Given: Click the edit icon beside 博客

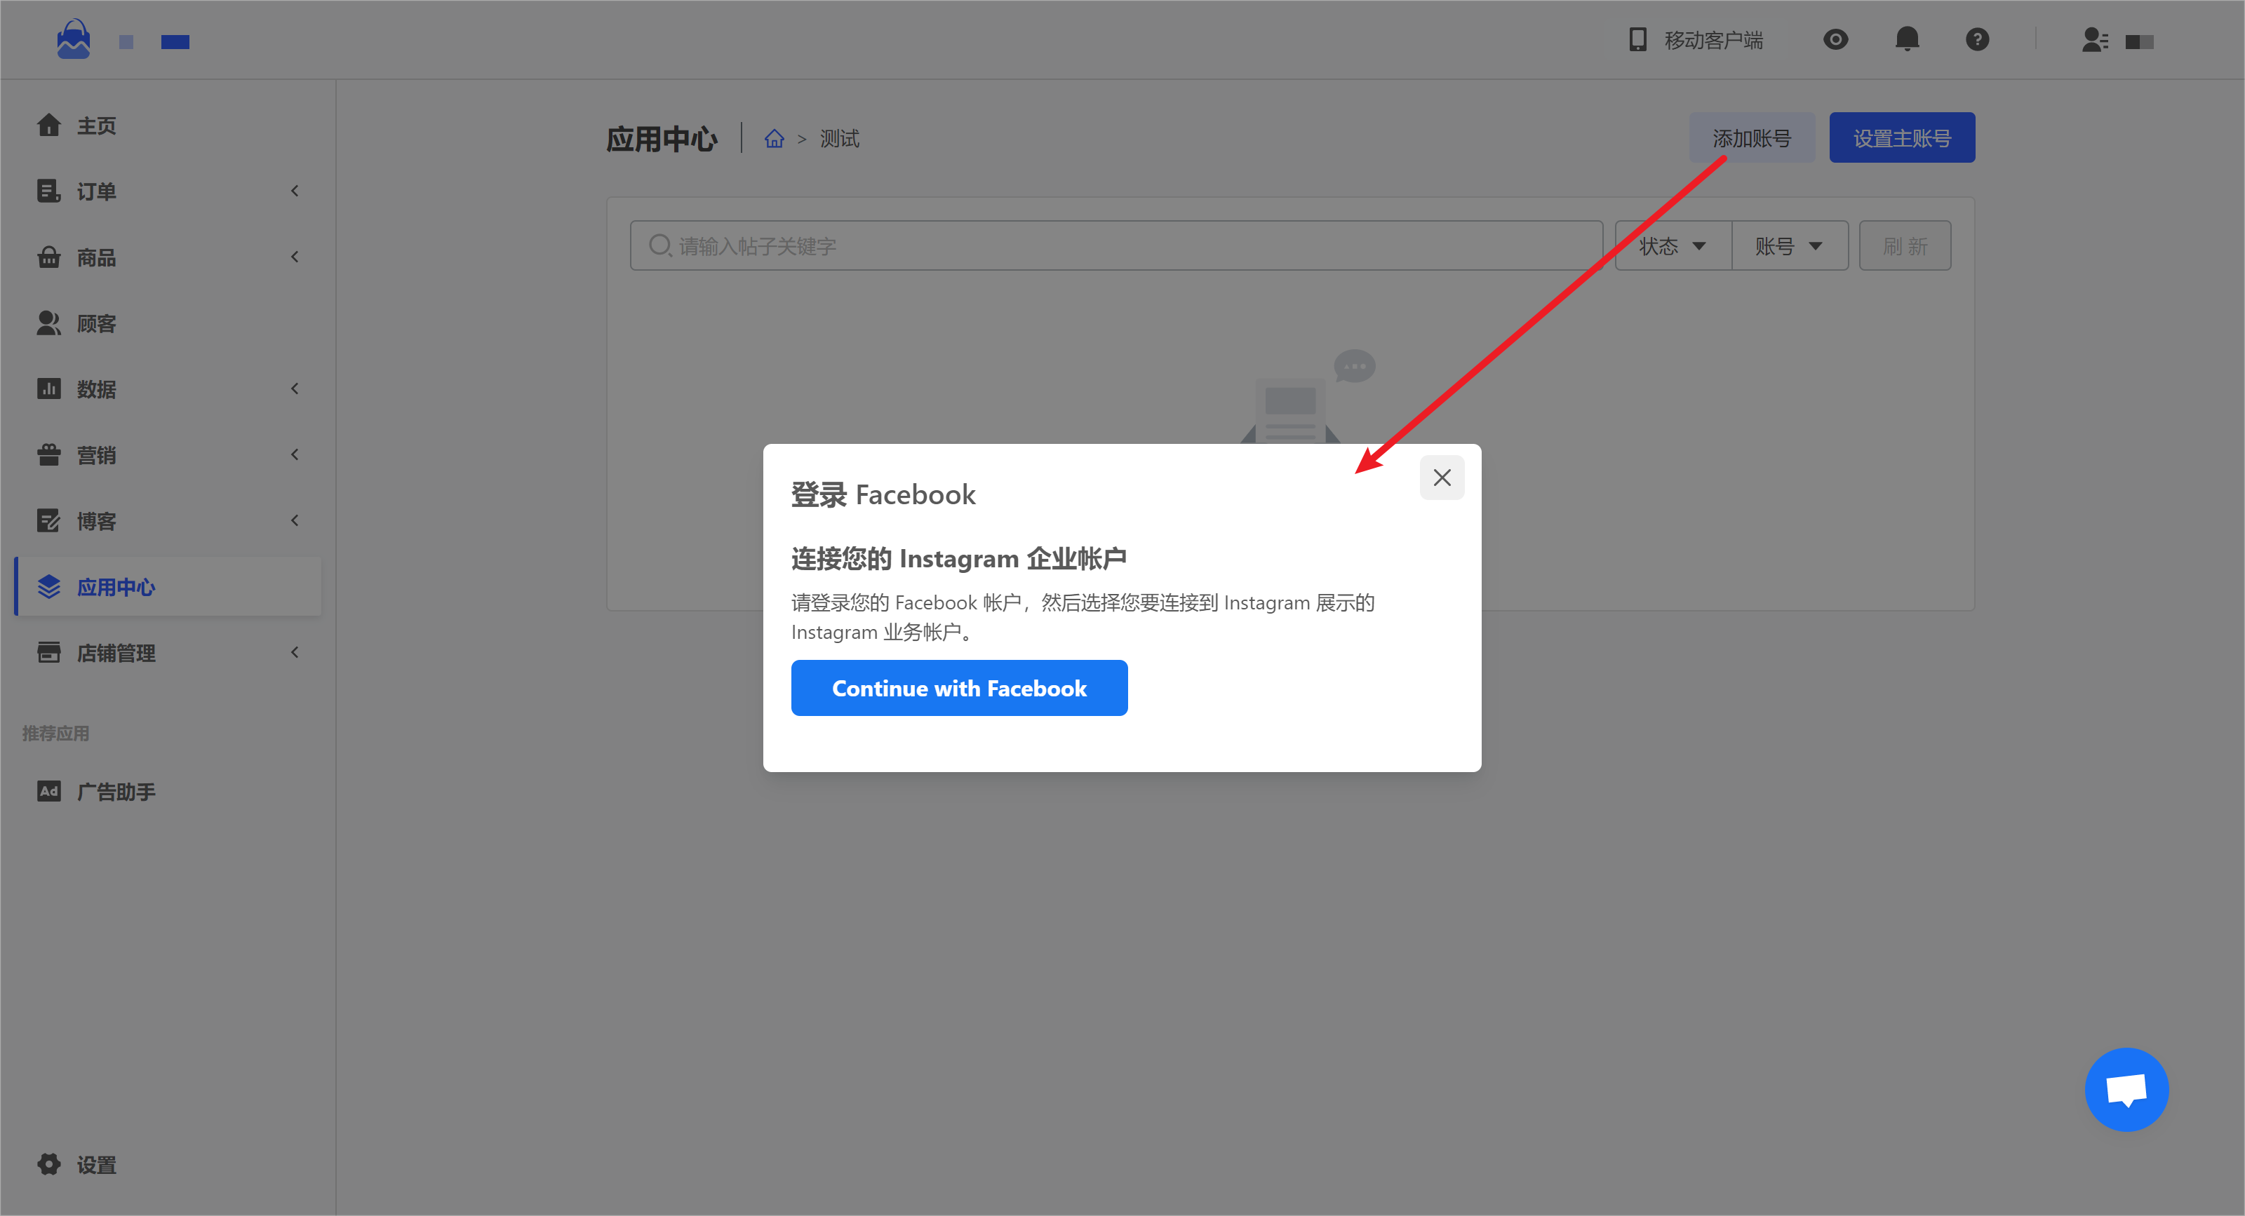Looking at the screenshot, I should [x=49, y=521].
